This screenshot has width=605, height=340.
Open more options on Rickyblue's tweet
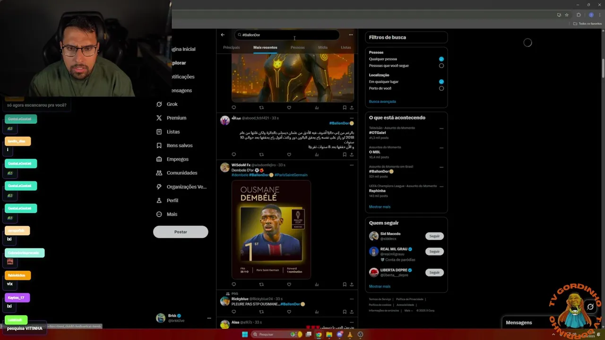pos(351,299)
